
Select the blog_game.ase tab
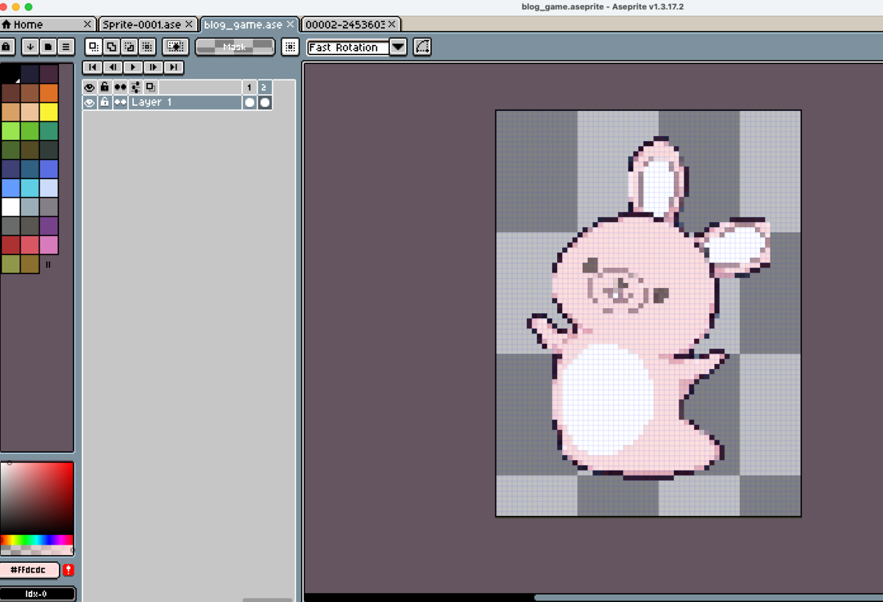coord(249,24)
